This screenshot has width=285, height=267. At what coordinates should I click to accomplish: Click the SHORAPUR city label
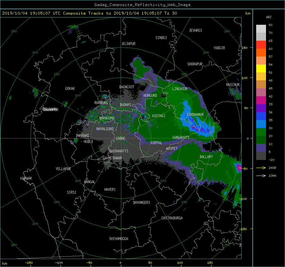click(195, 64)
